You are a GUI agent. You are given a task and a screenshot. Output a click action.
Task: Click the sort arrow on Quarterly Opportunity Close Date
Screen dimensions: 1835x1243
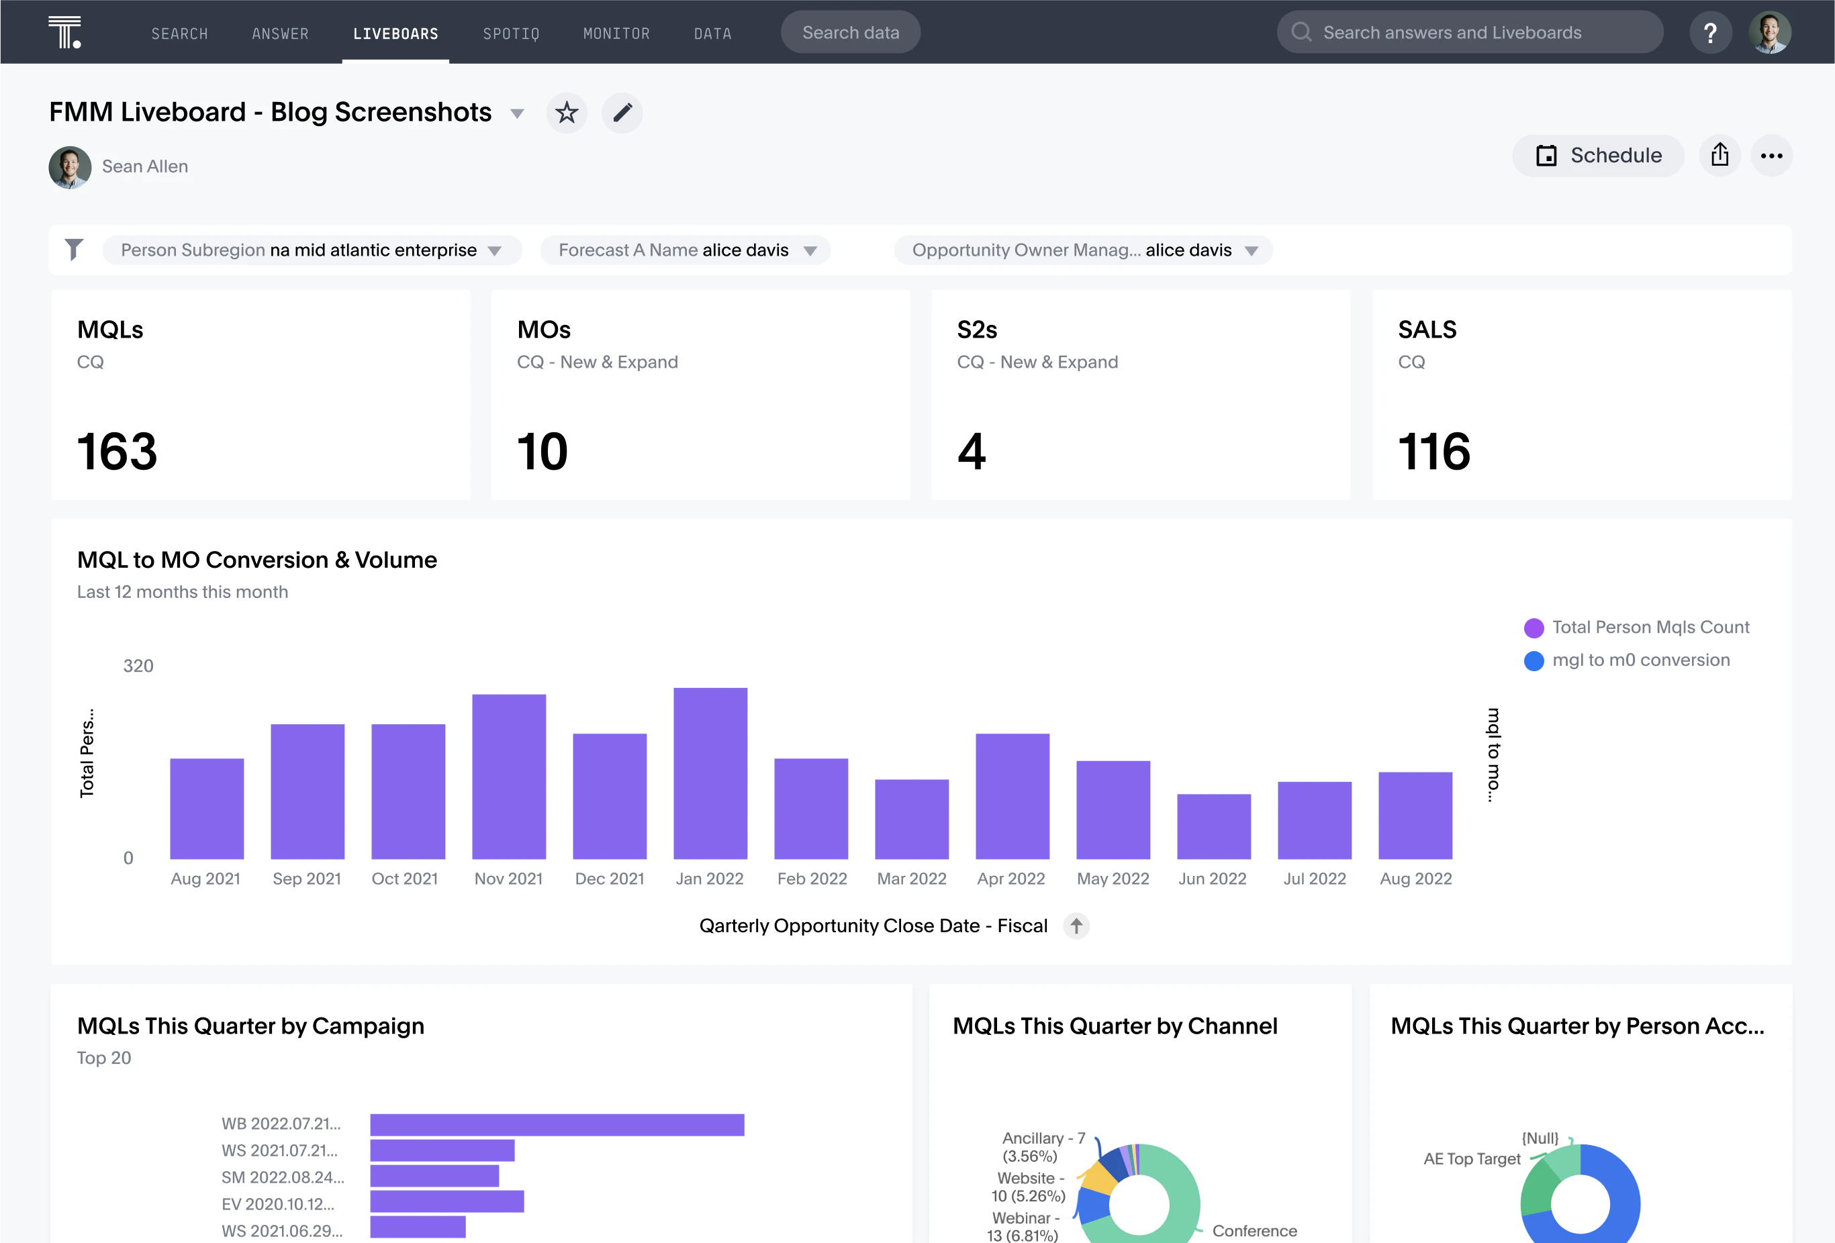[1076, 926]
